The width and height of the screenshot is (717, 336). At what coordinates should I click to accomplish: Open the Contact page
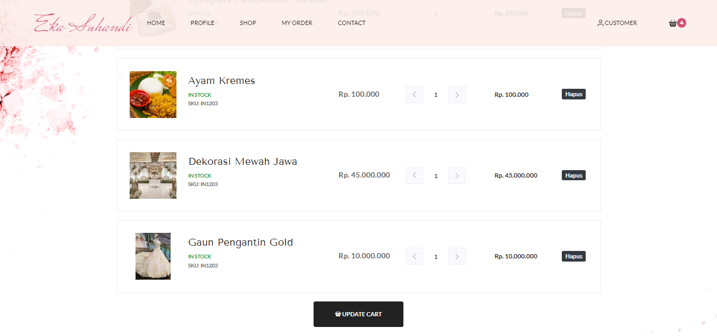351,23
